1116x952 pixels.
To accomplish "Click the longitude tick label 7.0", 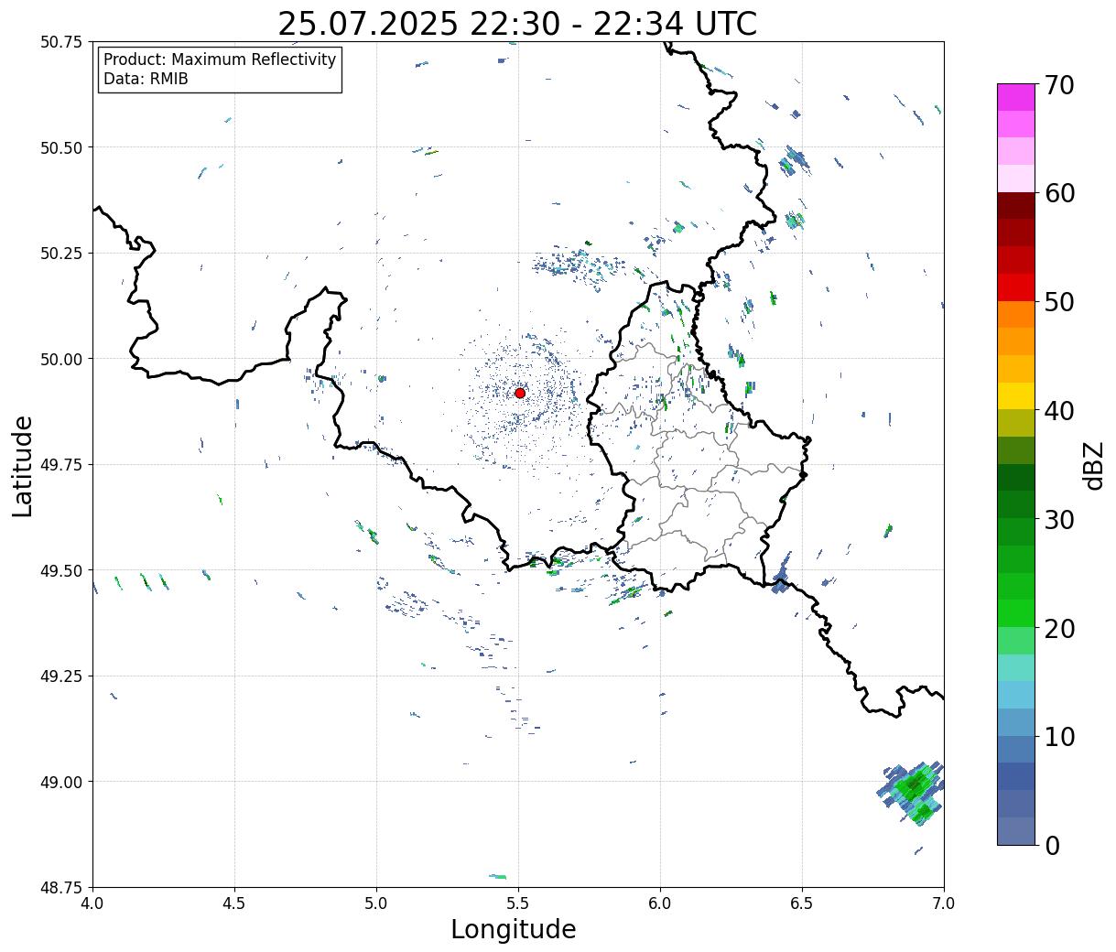I will click(944, 903).
